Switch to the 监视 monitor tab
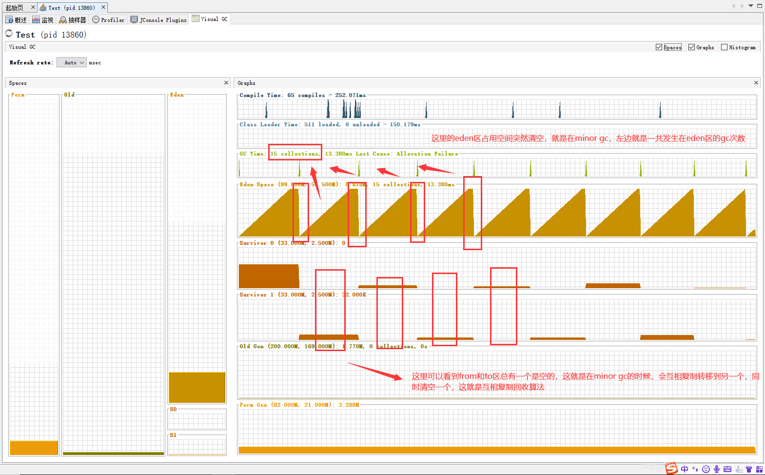Image resolution: width=765 pixels, height=475 pixels. pos(42,20)
